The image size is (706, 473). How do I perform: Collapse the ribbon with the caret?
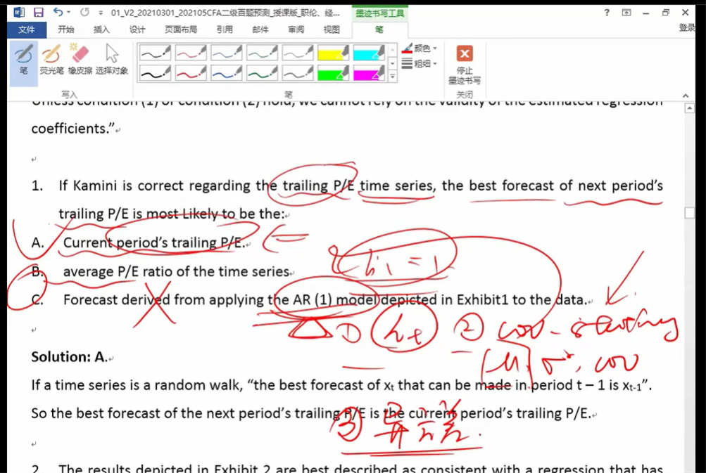click(x=686, y=96)
